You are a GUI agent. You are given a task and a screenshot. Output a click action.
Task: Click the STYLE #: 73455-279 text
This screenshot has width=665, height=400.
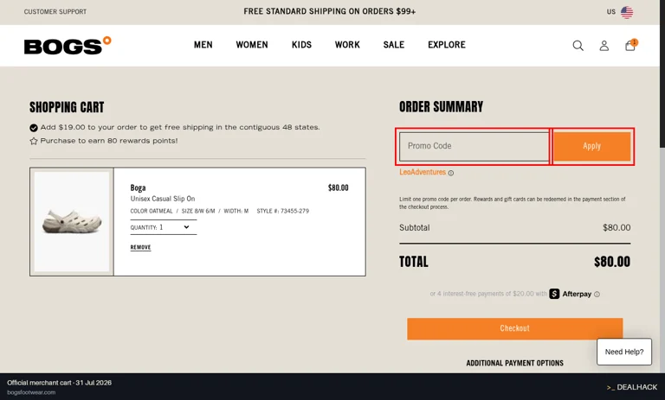tap(282, 211)
